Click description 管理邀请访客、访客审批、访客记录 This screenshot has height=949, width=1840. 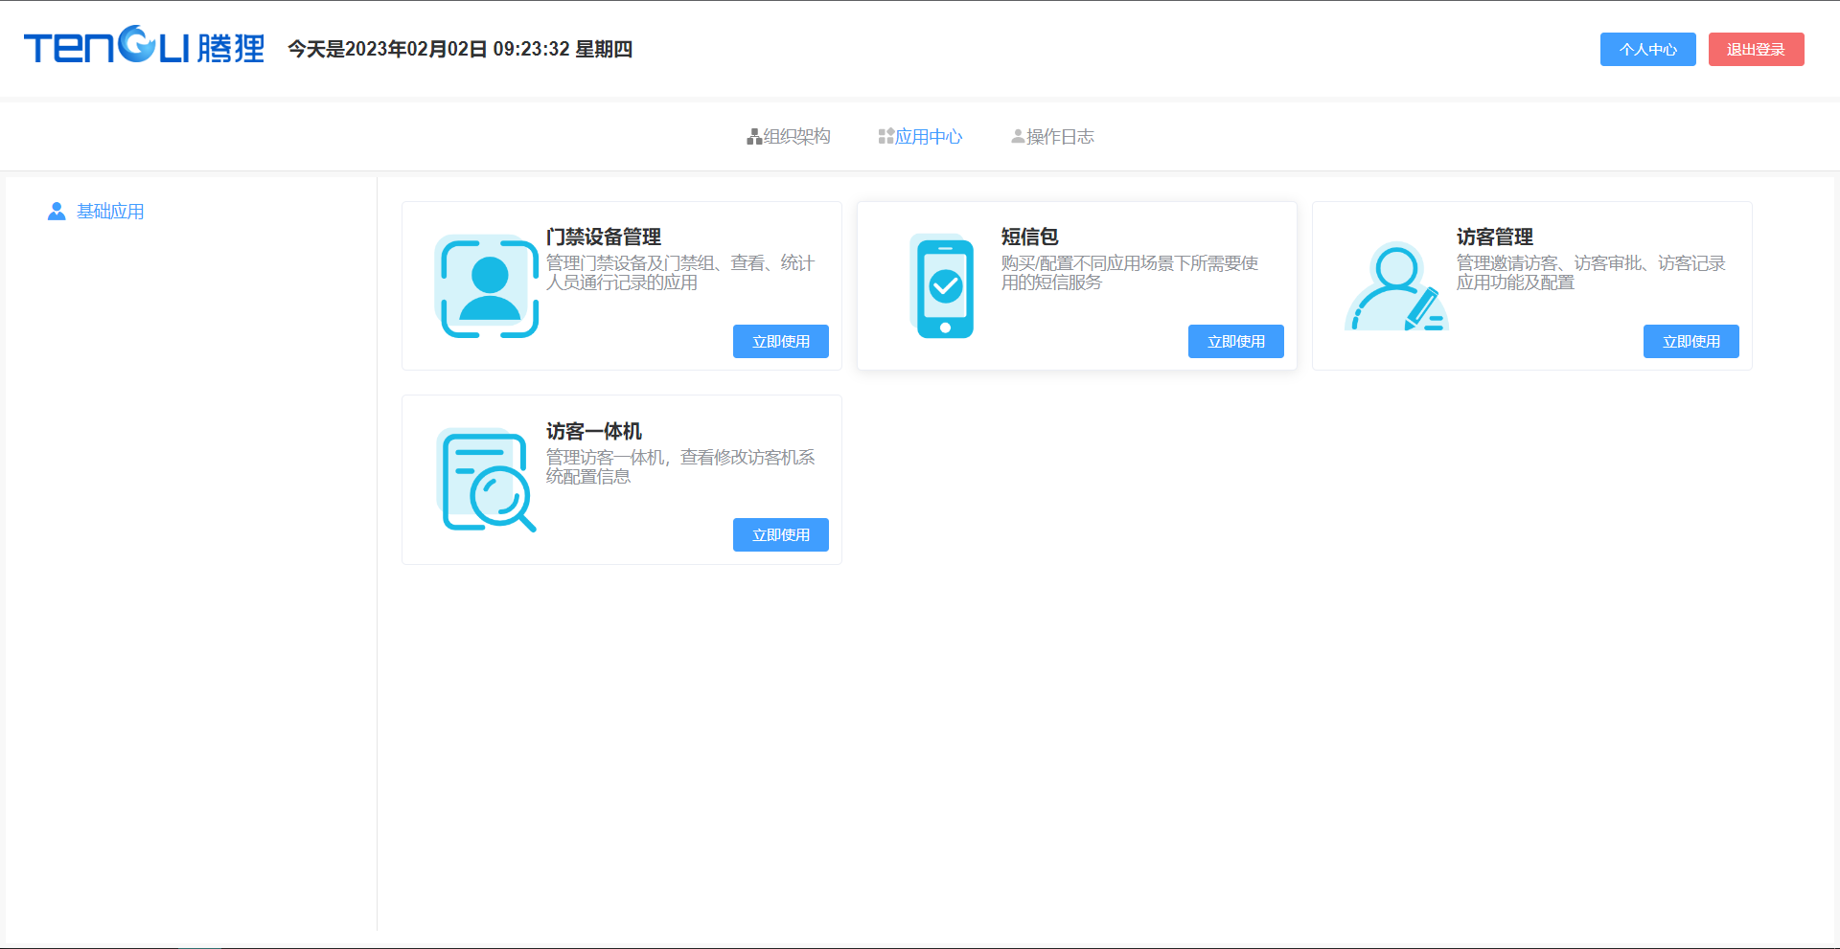1591,273
